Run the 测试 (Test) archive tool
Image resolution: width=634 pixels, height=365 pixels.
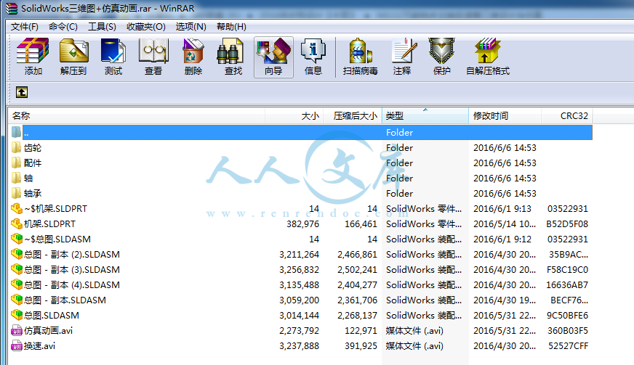(113, 57)
